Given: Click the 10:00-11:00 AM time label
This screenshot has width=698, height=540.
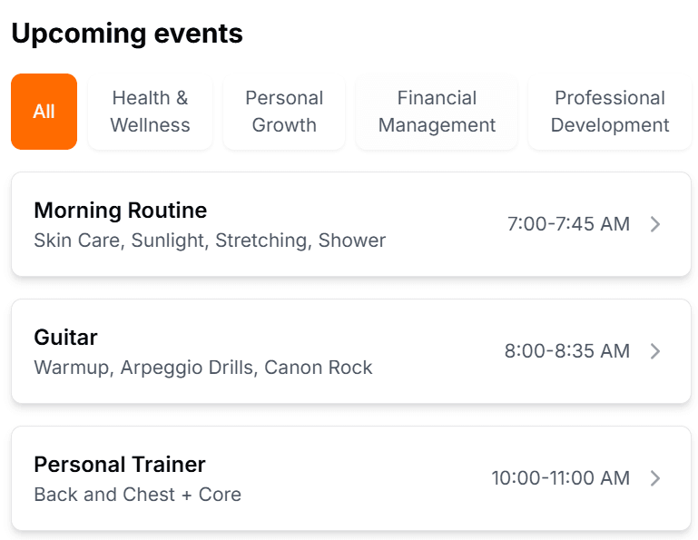Looking at the screenshot, I should [560, 478].
